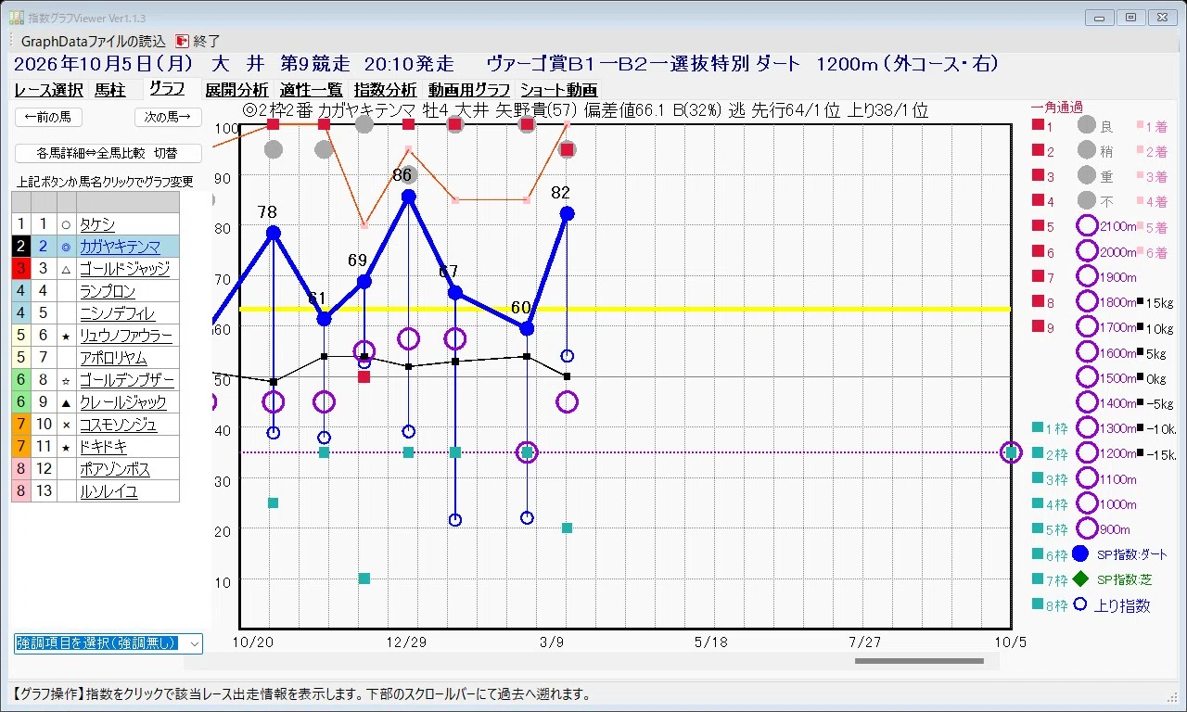Click the 82 index data point
This screenshot has height=712, width=1187.
pyautogui.click(x=567, y=213)
